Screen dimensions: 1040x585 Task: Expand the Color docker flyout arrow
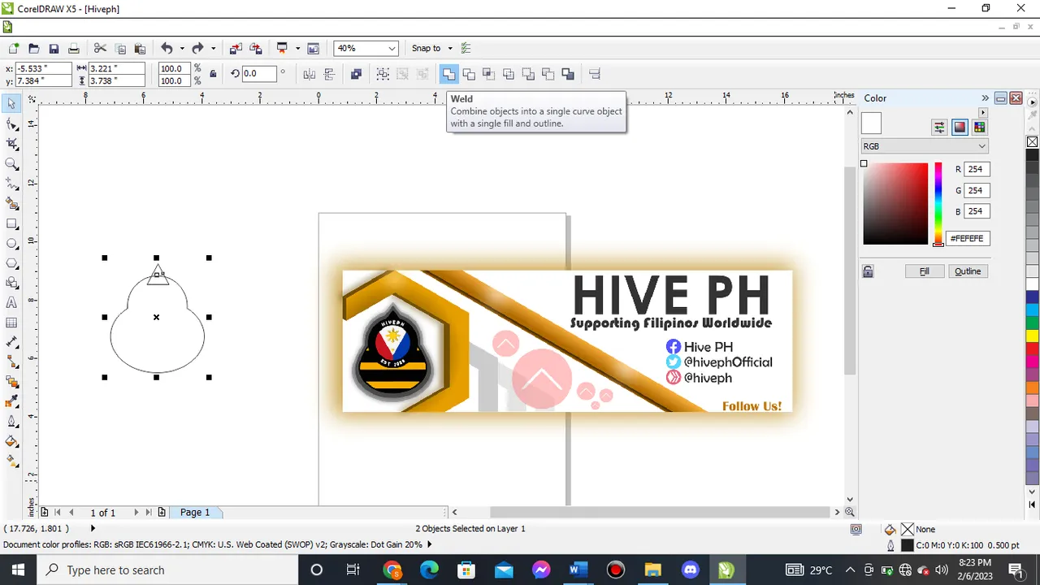click(x=982, y=112)
